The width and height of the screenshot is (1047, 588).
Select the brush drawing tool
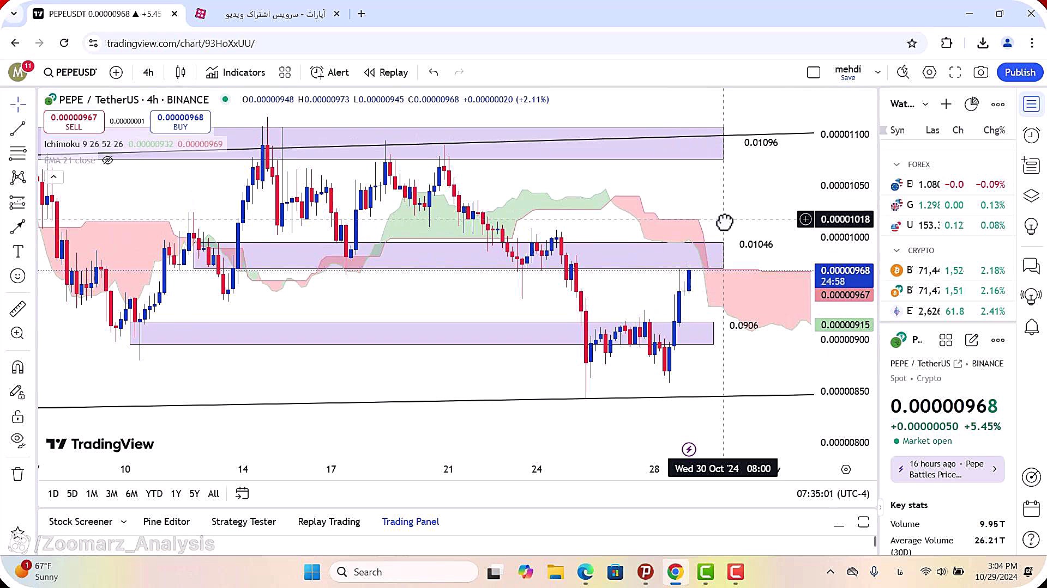[x=18, y=226]
